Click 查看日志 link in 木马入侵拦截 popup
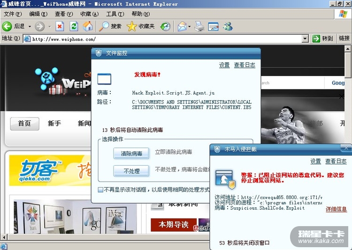 point(336,162)
